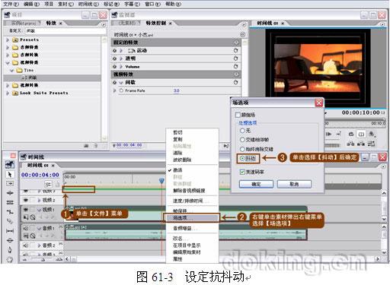Click the New Custom Bin icon in effects panel

tap(86, 146)
